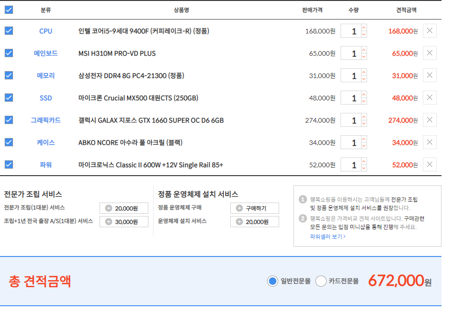
Task: Decrease 케이스 quantity with the down arrow
Action: (x=364, y=146)
